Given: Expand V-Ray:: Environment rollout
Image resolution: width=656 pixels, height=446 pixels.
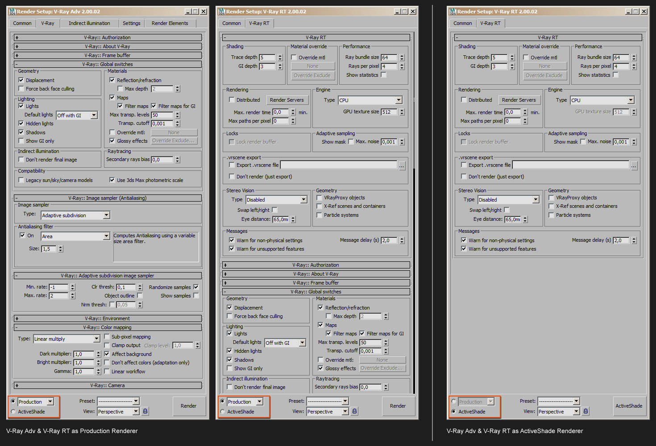Looking at the screenshot, I should (108, 318).
